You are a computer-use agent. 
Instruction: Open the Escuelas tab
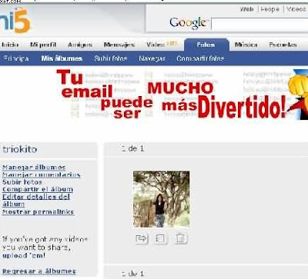coord(283,45)
